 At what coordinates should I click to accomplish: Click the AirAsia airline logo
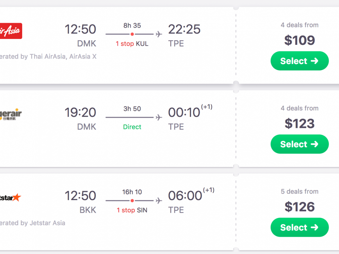[11, 31]
